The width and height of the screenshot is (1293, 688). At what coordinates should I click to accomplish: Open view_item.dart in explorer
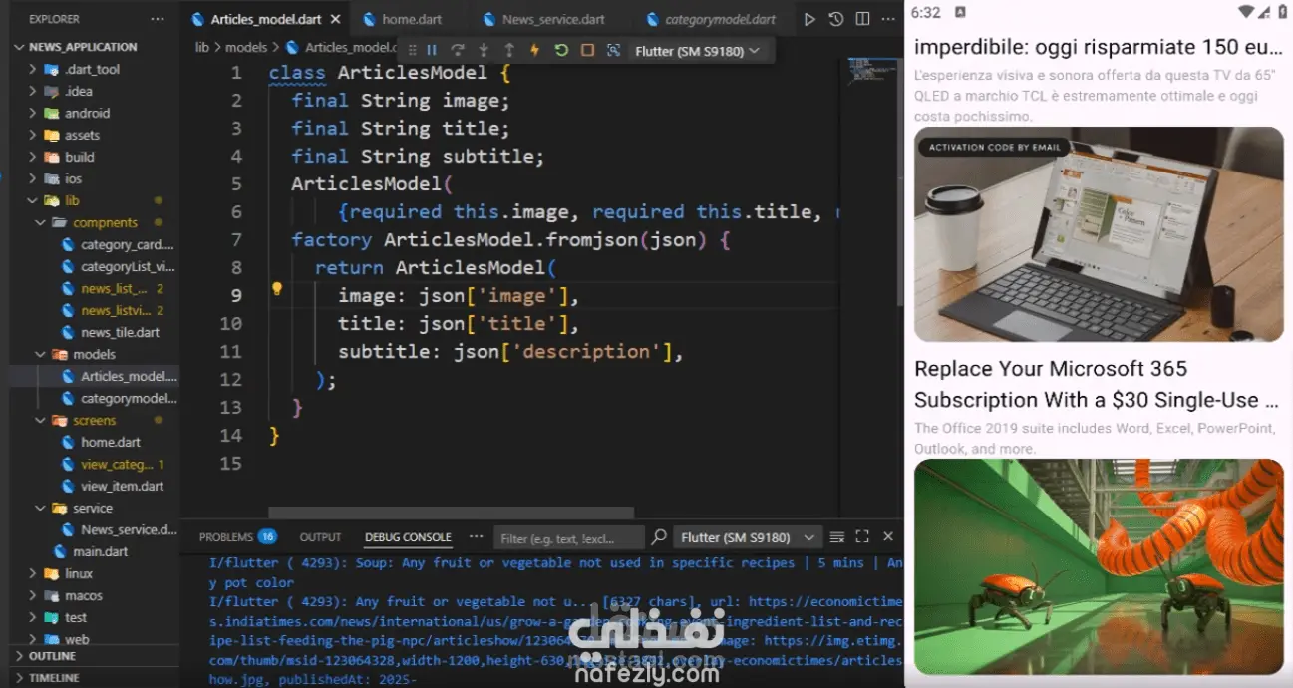pyautogui.click(x=123, y=486)
